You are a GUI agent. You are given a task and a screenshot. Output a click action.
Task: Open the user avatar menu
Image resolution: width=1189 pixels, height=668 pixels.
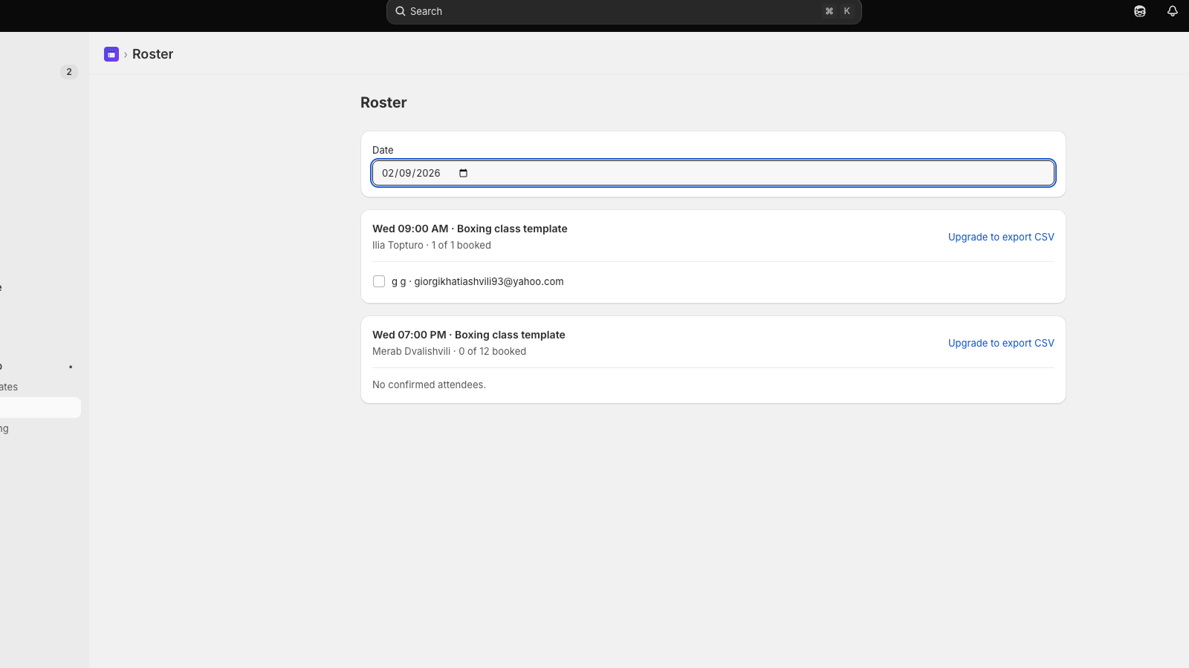click(x=1140, y=11)
